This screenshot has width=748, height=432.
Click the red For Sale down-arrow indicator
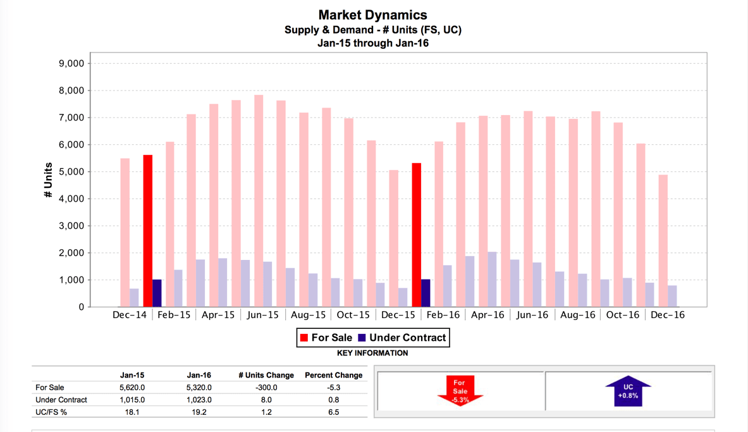point(460,390)
